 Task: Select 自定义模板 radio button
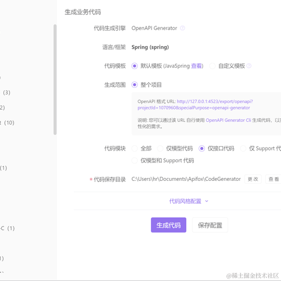pyautogui.click(x=213, y=66)
